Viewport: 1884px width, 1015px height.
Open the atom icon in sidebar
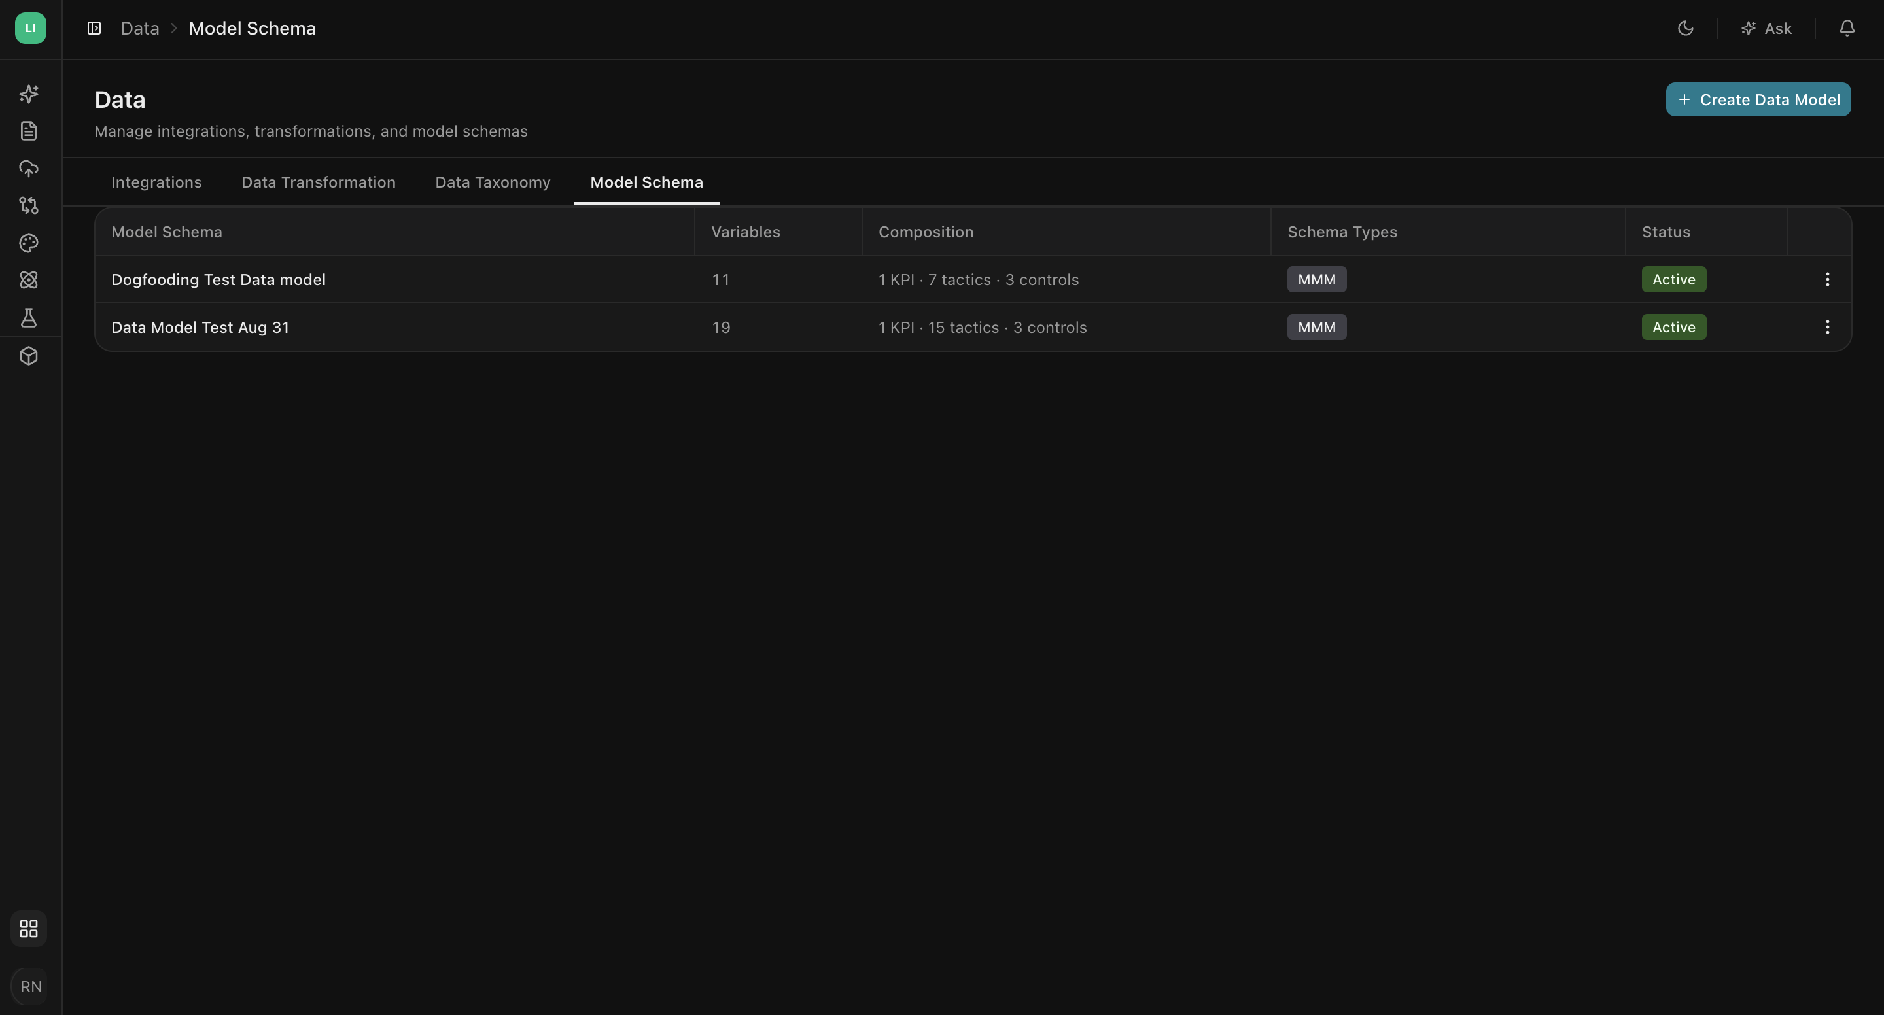[29, 280]
